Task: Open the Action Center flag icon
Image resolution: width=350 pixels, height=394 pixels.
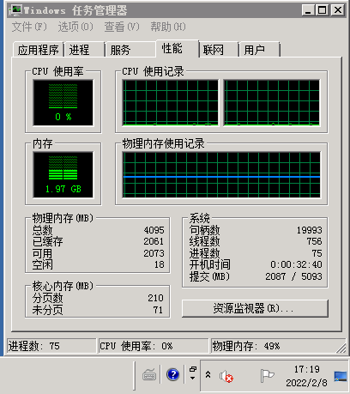Action: click(x=267, y=375)
